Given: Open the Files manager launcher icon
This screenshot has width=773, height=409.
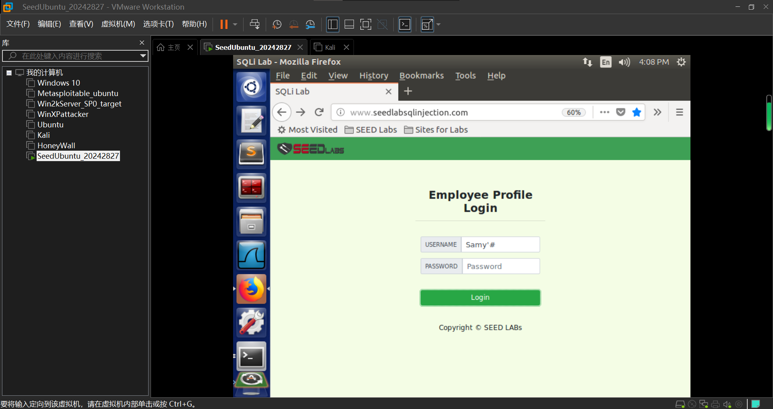Looking at the screenshot, I should click(x=251, y=222).
